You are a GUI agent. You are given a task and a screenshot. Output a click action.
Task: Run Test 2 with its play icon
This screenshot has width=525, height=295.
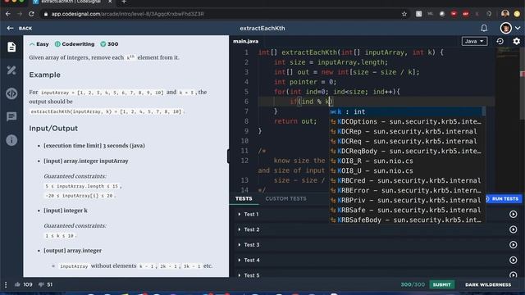click(x=513, y=229)
